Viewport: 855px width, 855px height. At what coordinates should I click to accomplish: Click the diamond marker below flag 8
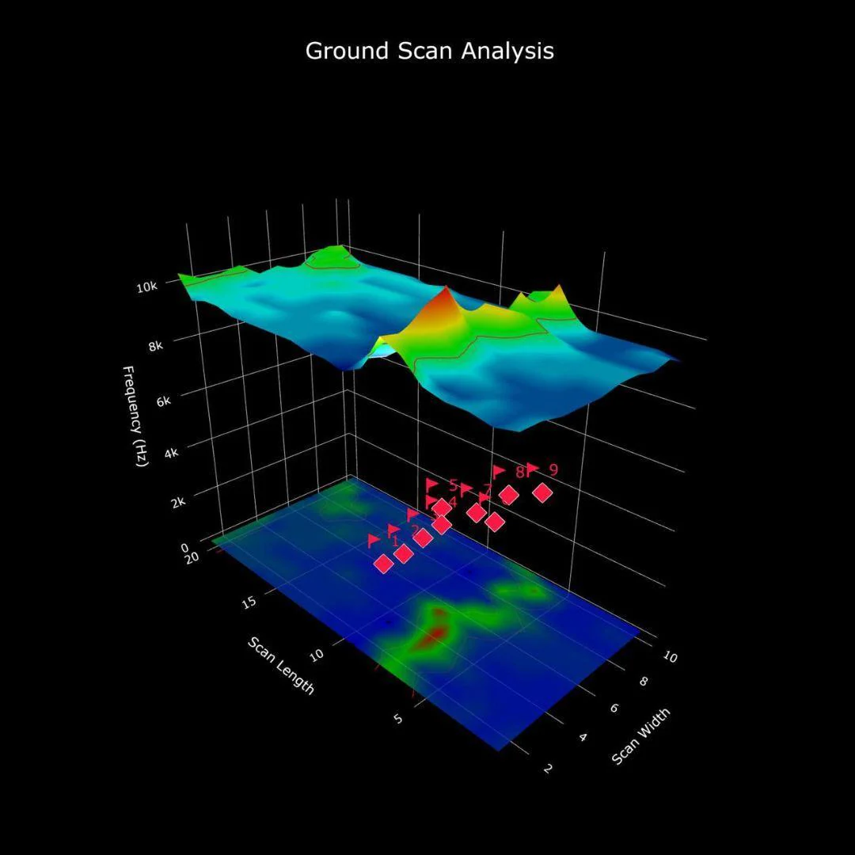508,495
